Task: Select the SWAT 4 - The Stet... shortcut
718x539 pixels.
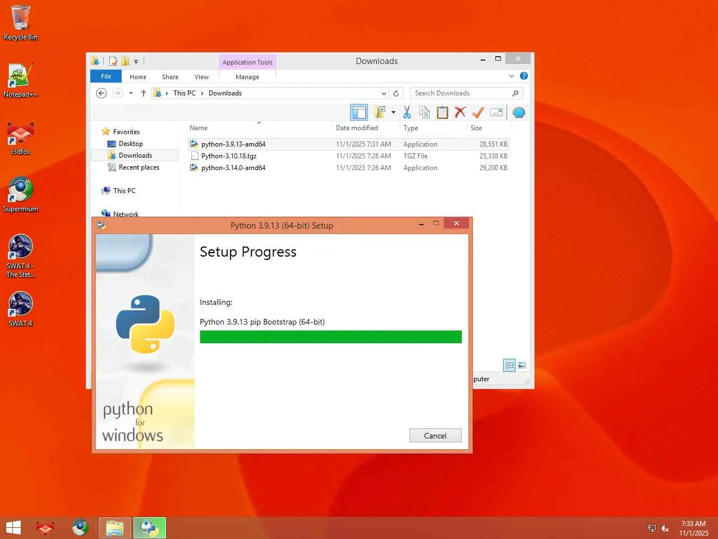Action: (x=21, y=256)
